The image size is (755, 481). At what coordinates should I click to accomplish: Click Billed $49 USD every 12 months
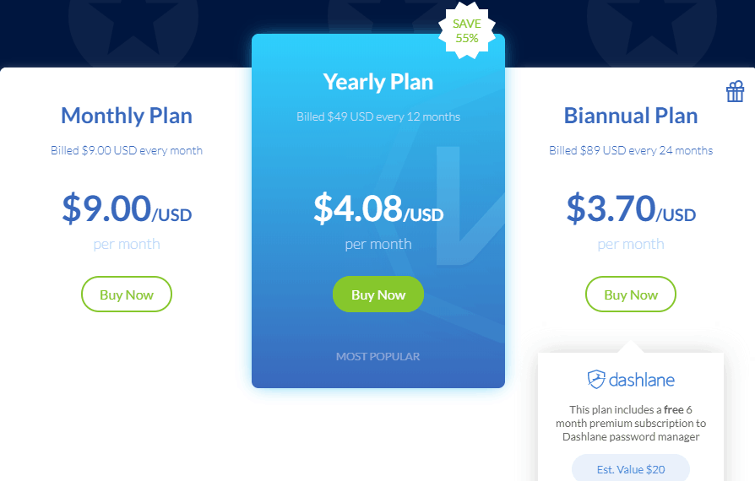click(378, 117)
